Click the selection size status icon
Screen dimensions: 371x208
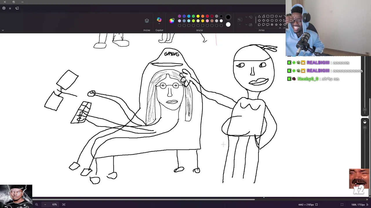(x=342, y=205)
